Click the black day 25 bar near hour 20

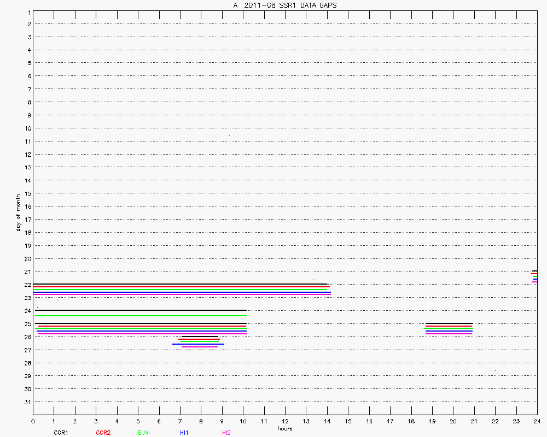click(449, 323)
